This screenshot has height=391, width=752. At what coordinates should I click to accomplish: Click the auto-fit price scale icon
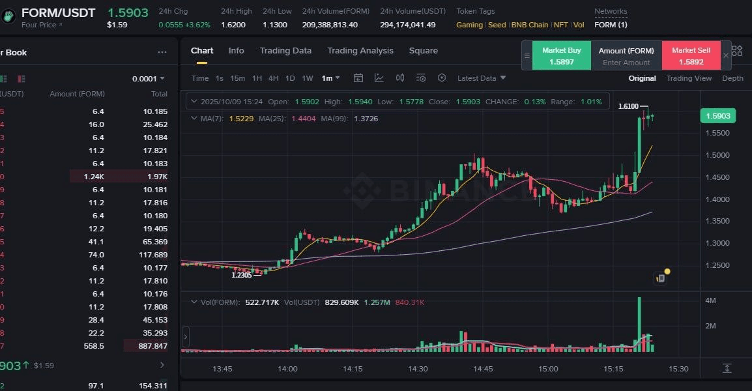(727, 369)
